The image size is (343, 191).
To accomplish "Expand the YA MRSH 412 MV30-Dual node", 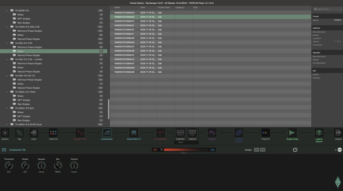I will tap(7, 124).
